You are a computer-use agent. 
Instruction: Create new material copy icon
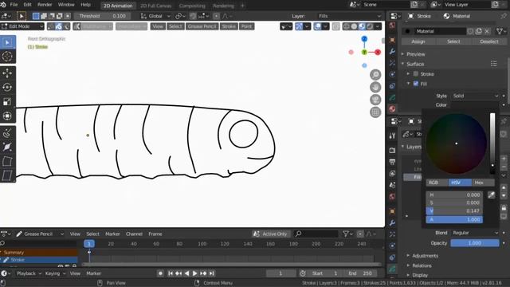(x=478, y=31)
